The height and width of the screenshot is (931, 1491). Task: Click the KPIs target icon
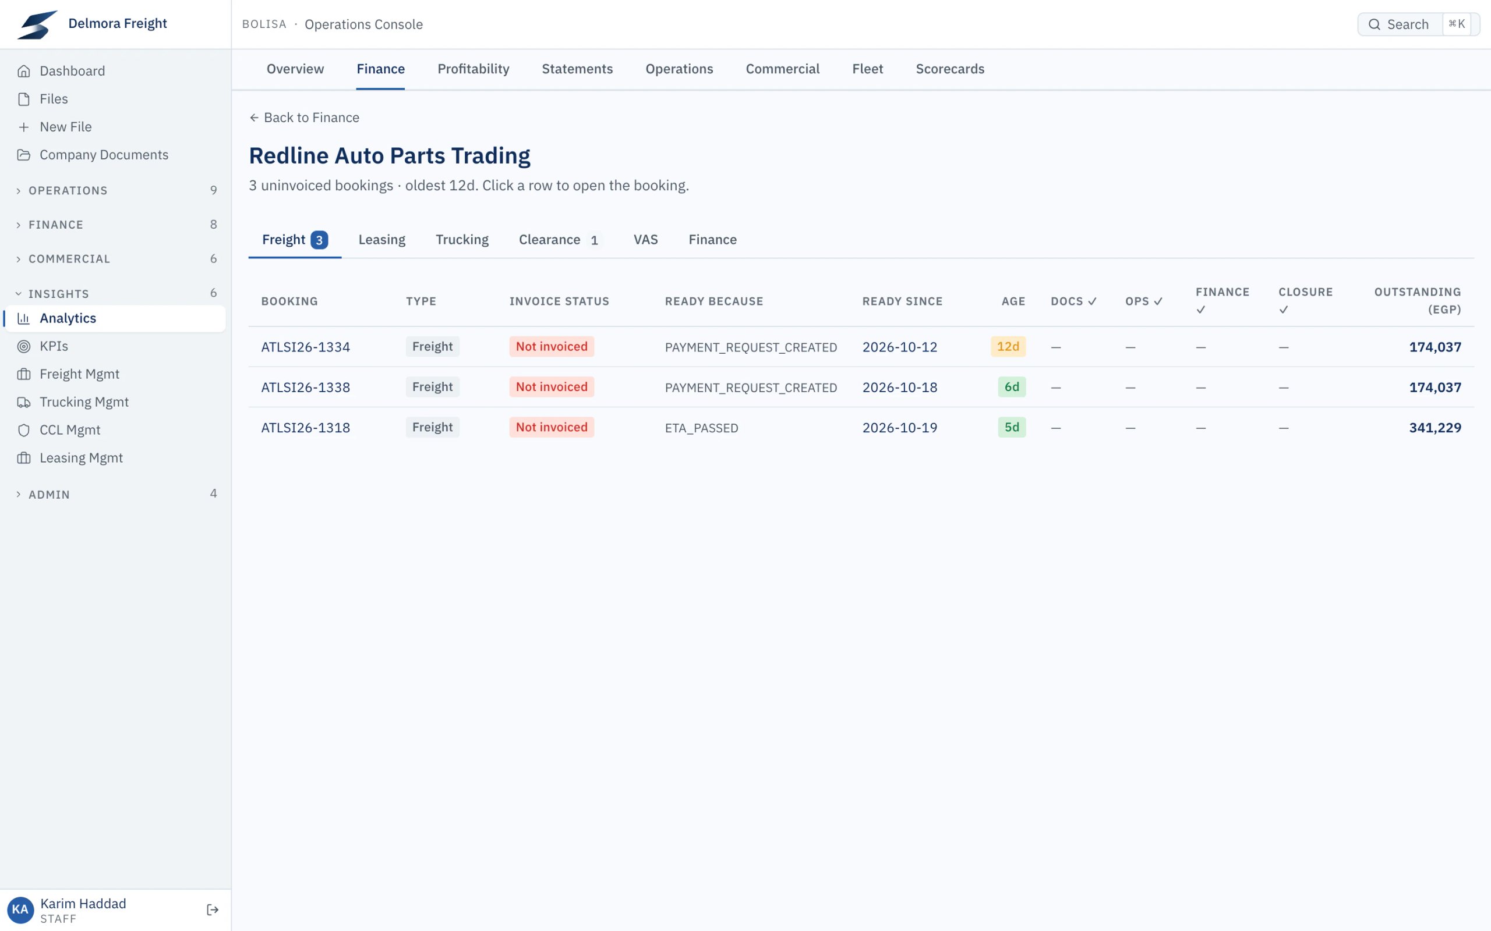pyautogui.click(x=24, y=346)
